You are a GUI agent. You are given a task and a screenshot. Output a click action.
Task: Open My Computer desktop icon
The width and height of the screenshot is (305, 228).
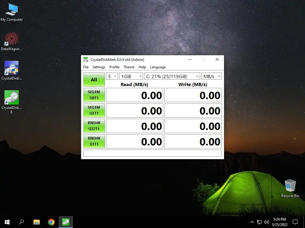12,12
